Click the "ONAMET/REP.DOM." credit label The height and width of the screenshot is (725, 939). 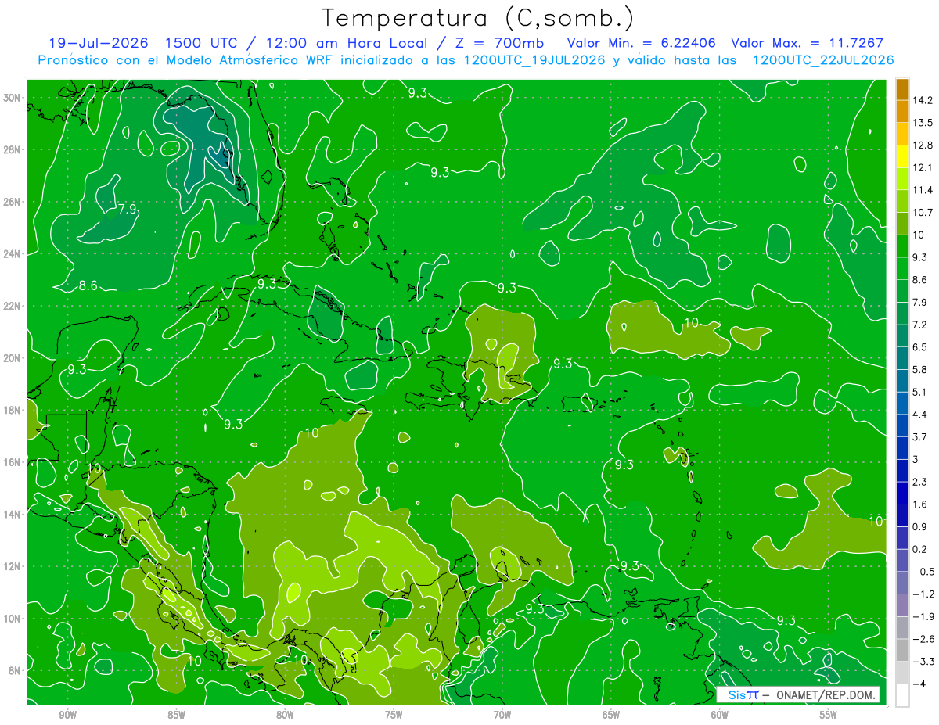(825, 694)
